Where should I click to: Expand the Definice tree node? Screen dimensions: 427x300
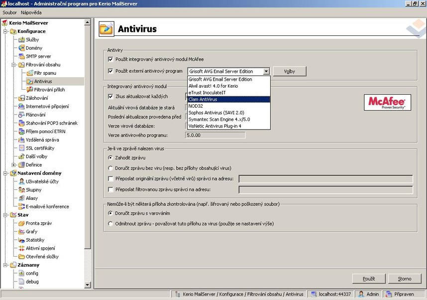(x=13, y=165)
